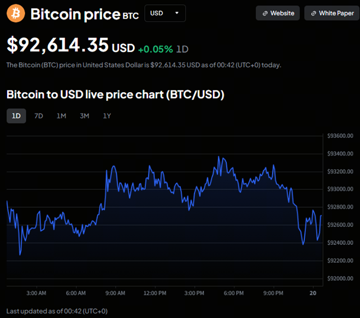This screenshot has width=360, height=318.
Task: Click the 6:00 PM time axis label
Action: coord(234,293)
